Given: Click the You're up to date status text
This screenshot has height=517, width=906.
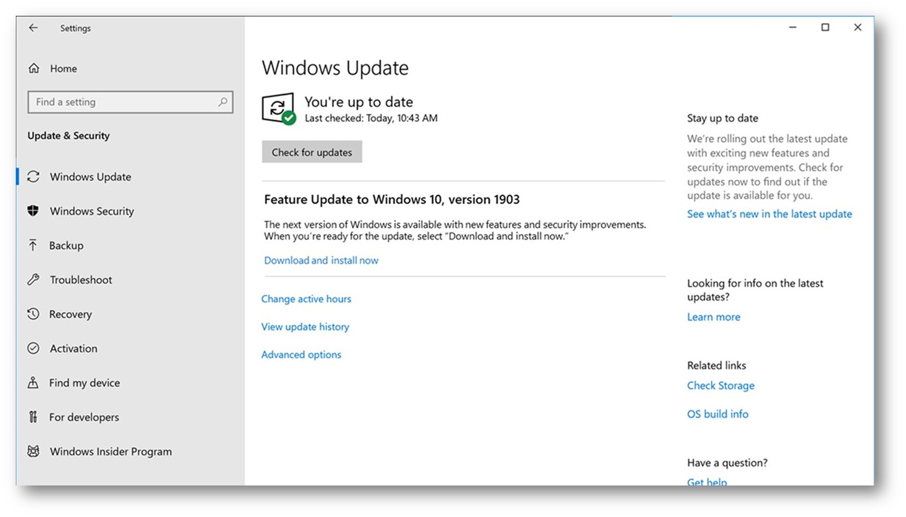Looking at the screenshot, I should point(359,102).
